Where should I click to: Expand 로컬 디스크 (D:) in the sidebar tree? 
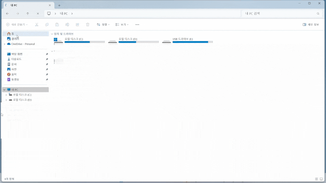coord(6,100)
